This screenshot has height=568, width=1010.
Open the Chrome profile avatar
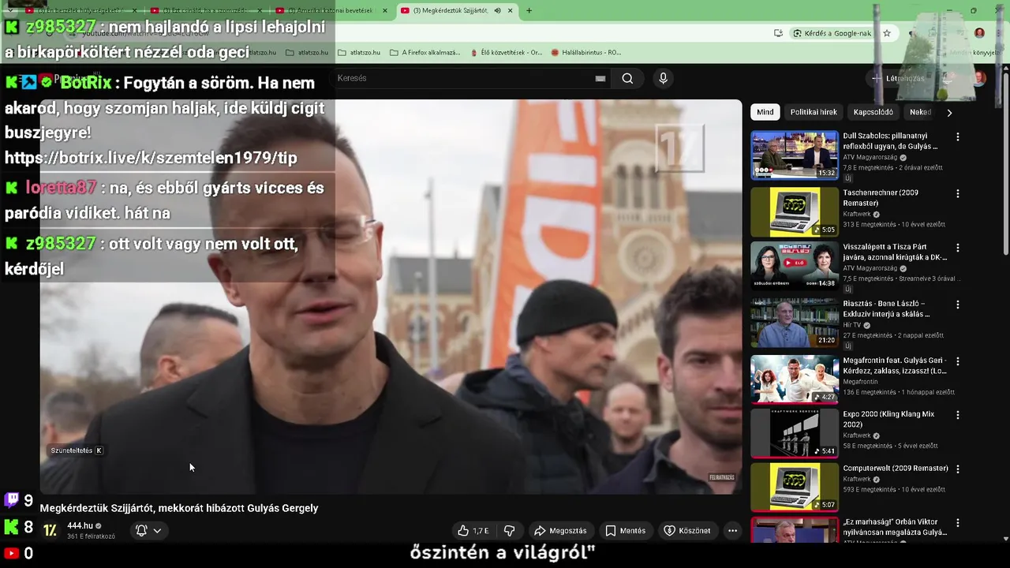[x=979, y=33]
